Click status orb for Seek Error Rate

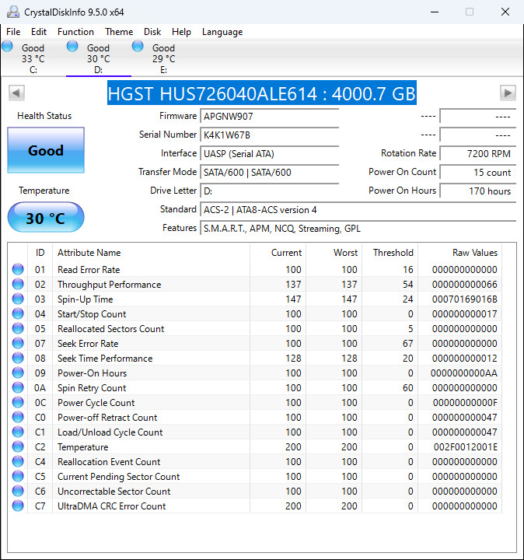18,343
